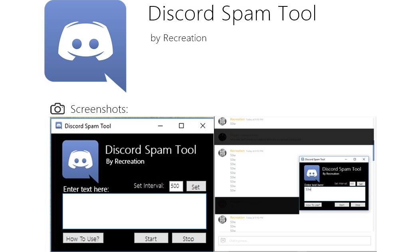Click the empty text area under Enter text here
This screenshot has width=402, height=252.
135,211
